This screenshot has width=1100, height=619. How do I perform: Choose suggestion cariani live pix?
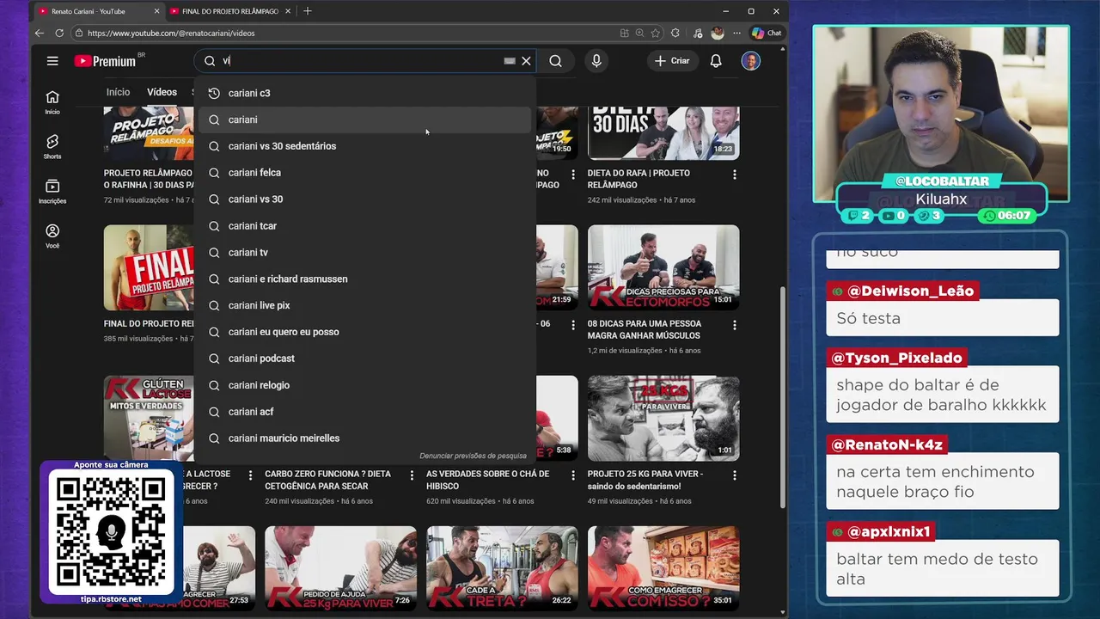click(x=364, y=305)
